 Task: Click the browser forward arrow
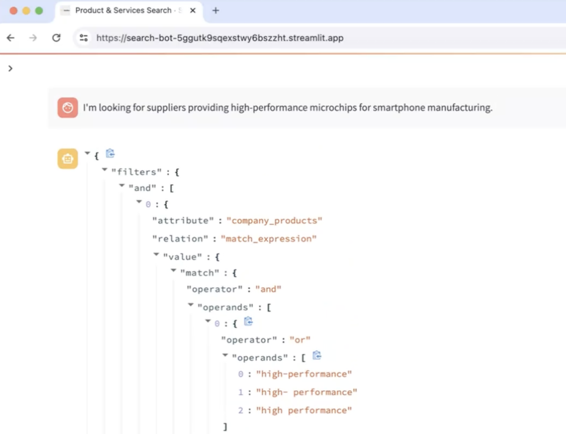tap(33, 38)
